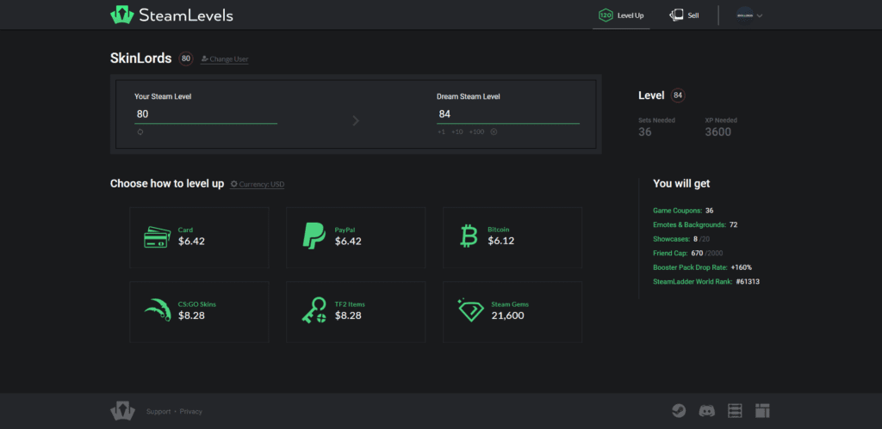Click the Bitcoin symbol icon
This screenshot has height=429, width=882.
468,236
